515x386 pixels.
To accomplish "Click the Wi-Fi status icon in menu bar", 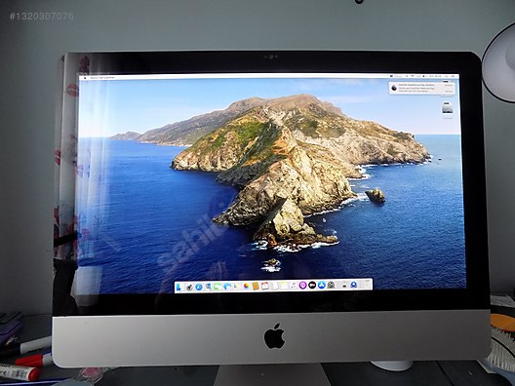I will (413, 76).
